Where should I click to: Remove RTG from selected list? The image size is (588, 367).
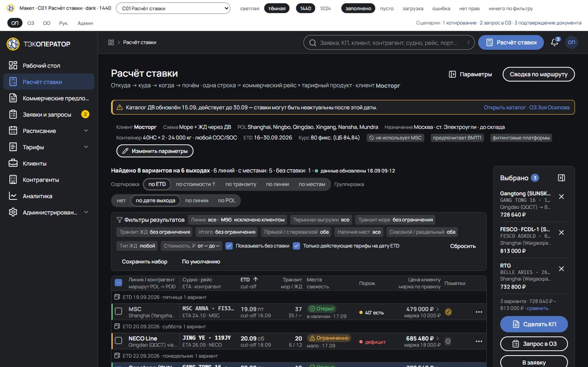[x=561, y=269]
